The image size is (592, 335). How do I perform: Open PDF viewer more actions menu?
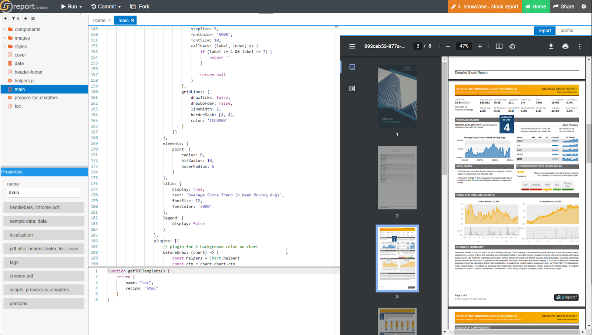click(580, 46)
